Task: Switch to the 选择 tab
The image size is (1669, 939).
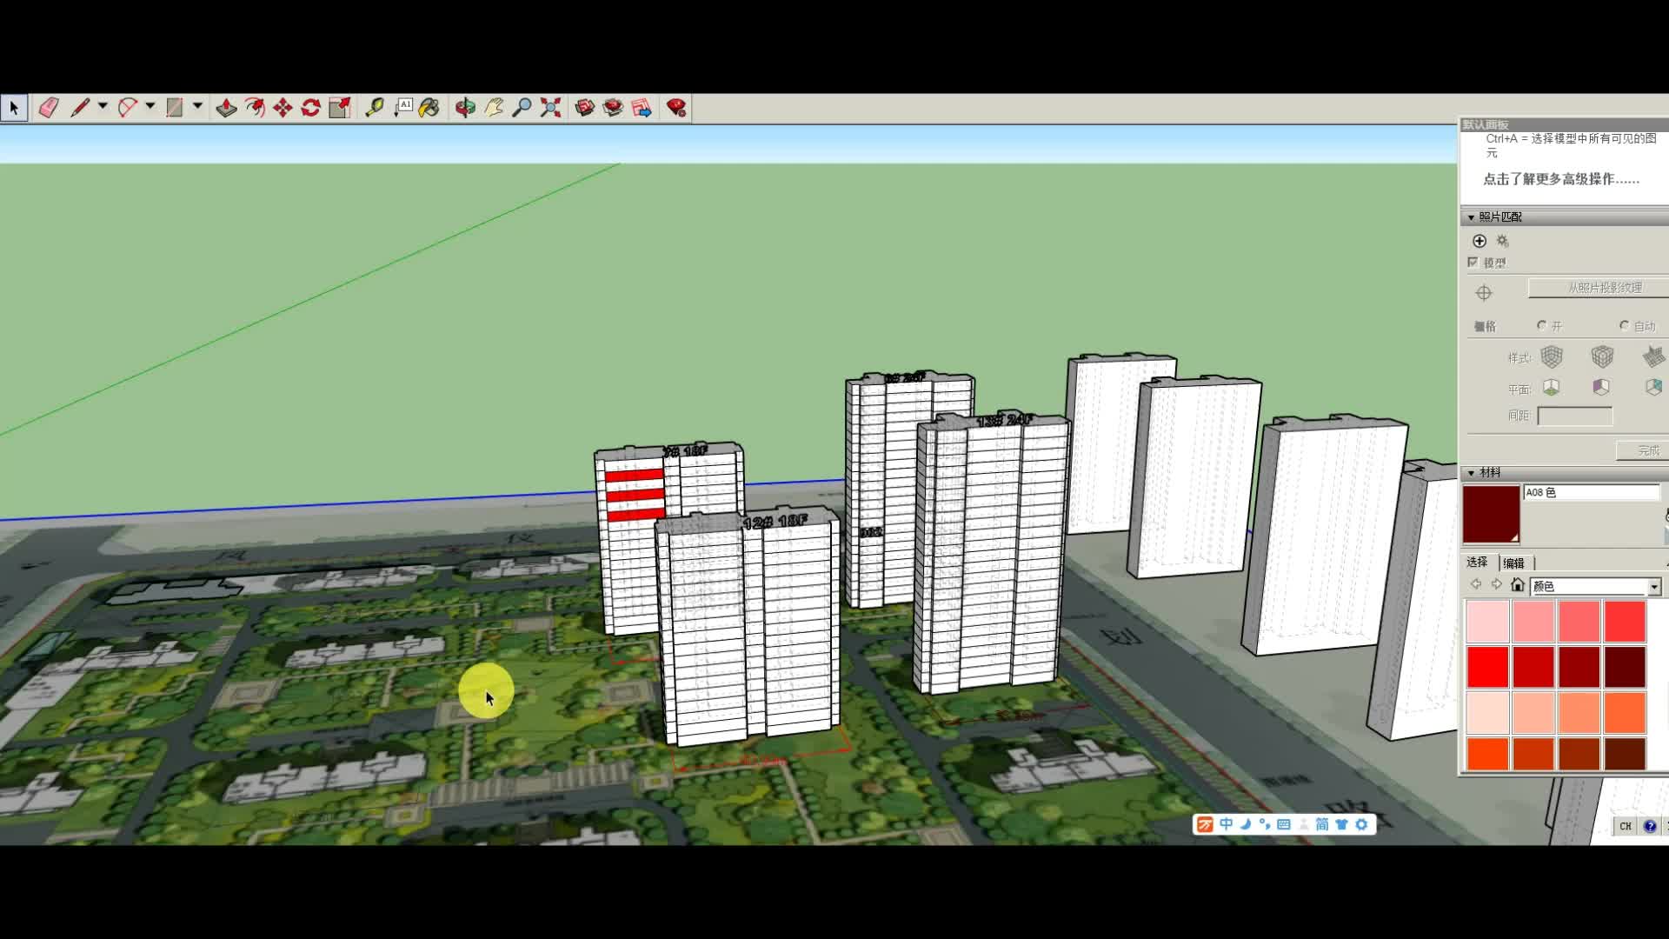Action: coord(1478,563)
